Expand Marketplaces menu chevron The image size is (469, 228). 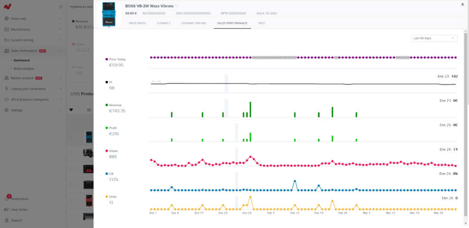[x=61, y=29]
